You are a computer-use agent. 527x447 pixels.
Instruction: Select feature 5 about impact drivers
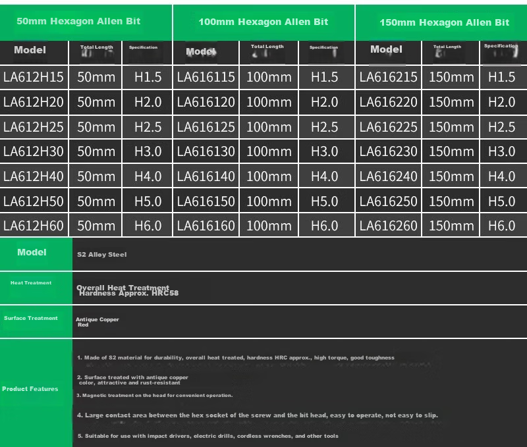point(208,436)
